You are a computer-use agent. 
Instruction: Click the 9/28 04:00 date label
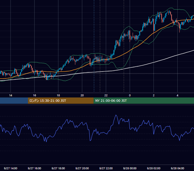coord(177,168)
